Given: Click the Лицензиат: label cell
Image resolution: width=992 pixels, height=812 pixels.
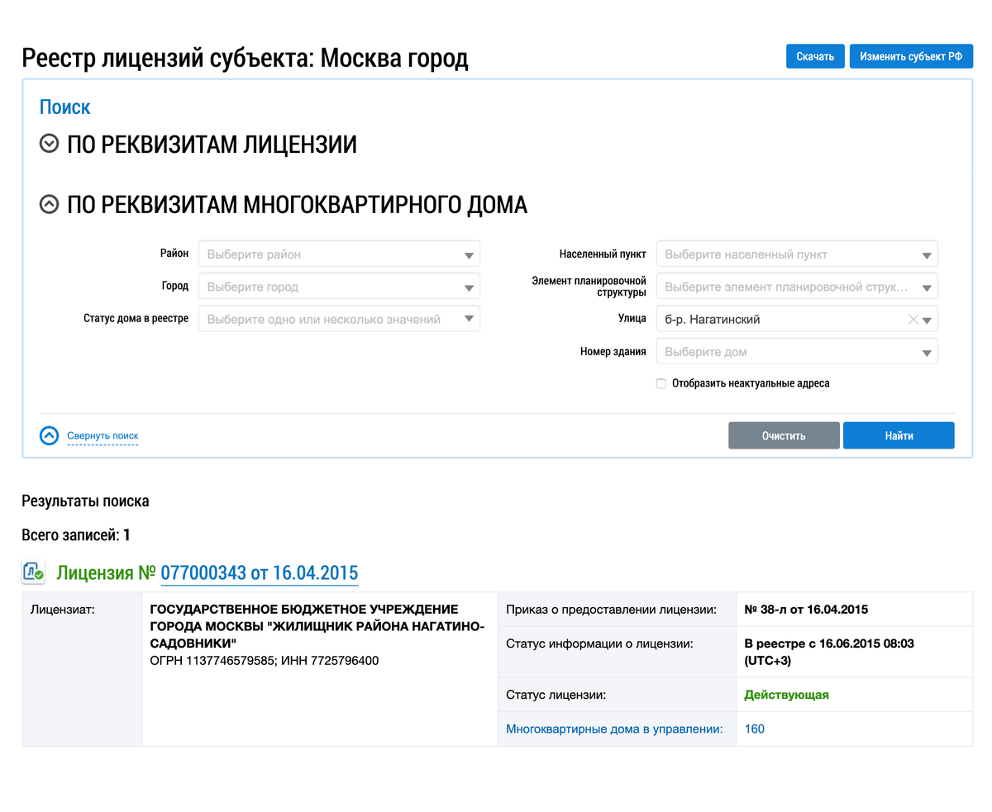Looking at the screenshot, I should click(82, 669).
